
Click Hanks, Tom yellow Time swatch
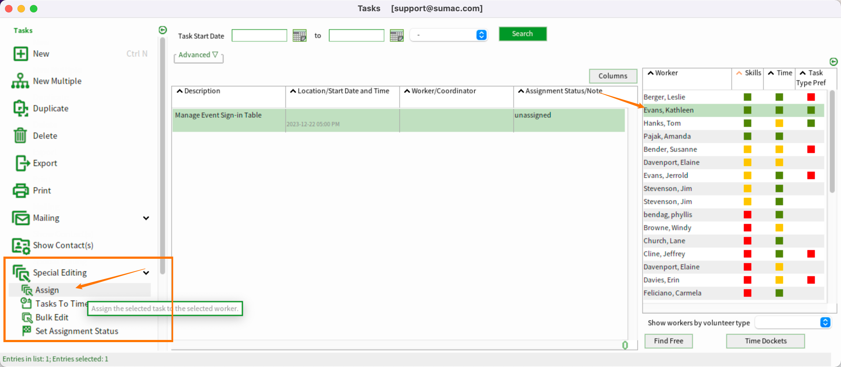[x=780, y=123]
